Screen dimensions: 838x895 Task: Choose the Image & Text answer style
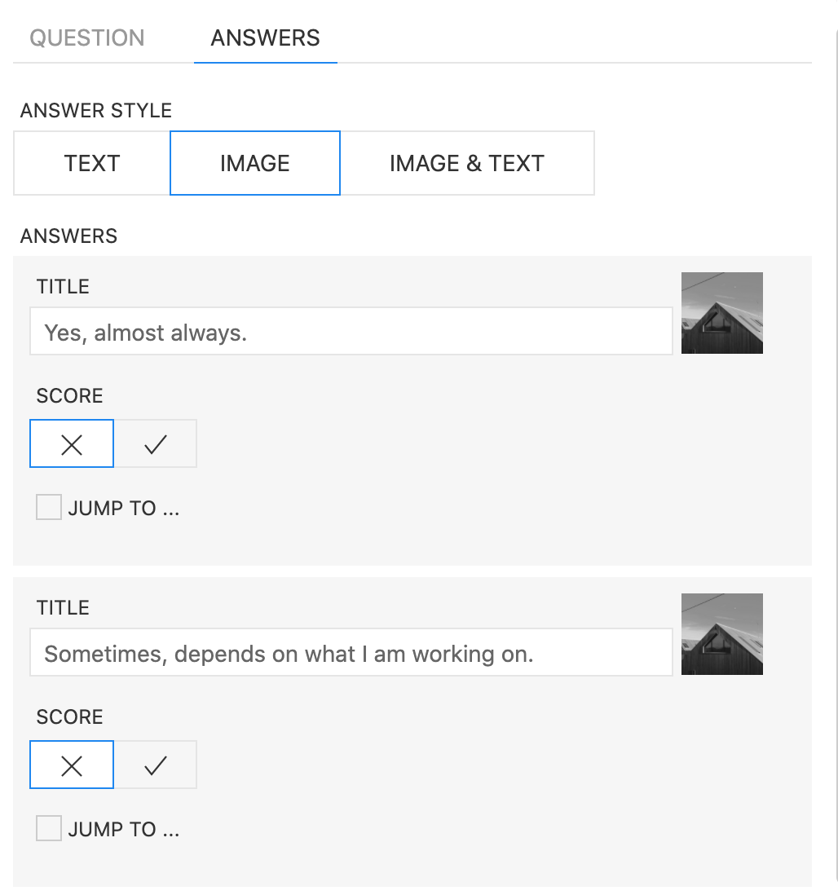pos(466,163)
